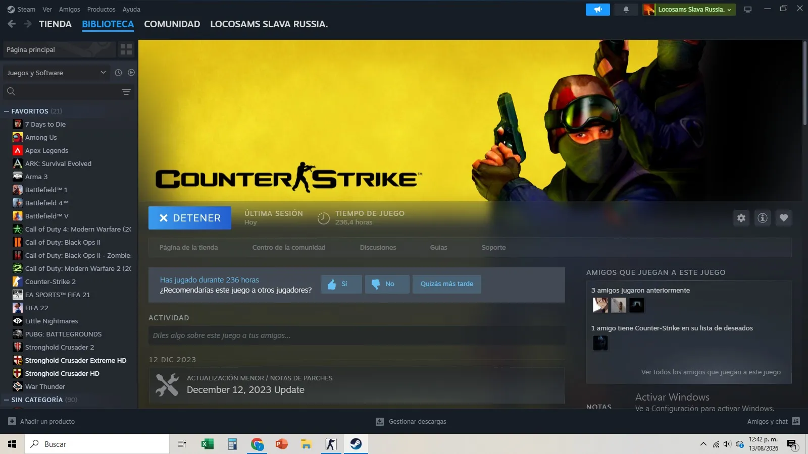Open the Discusiones link
This screenshot has height=454, width=808.
[x=378, y=247]
